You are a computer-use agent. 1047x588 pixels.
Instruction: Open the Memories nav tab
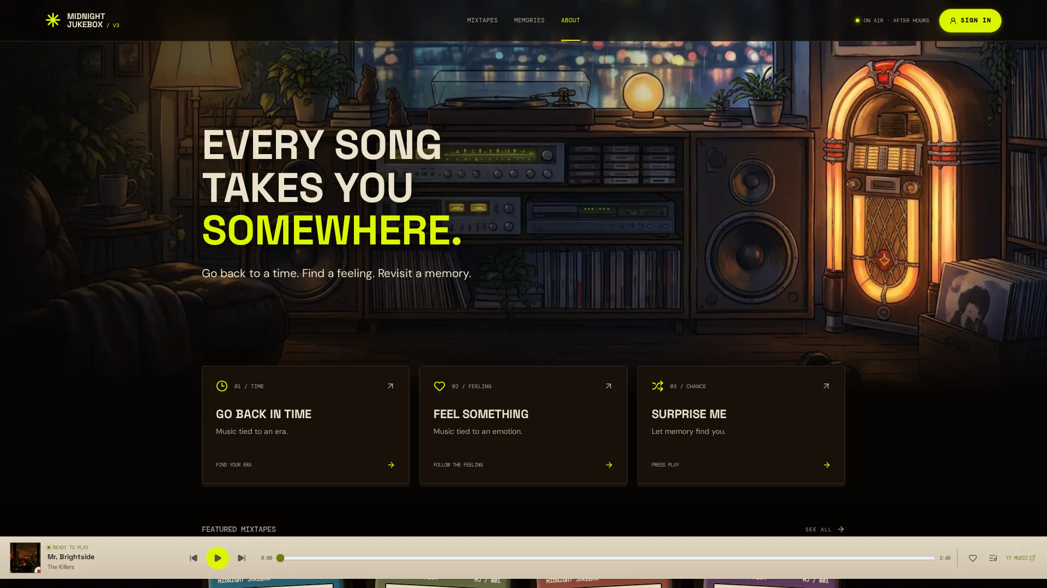[x=529, y=20]
